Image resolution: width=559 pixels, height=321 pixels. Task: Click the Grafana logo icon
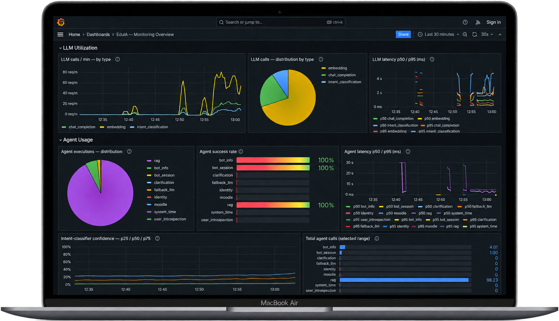click(61, 22)
